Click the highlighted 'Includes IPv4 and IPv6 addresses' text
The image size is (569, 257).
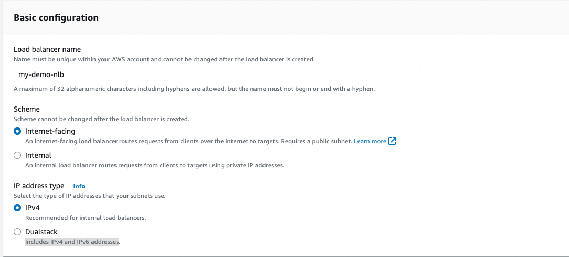pyautogui.click(x=72, y=242)
